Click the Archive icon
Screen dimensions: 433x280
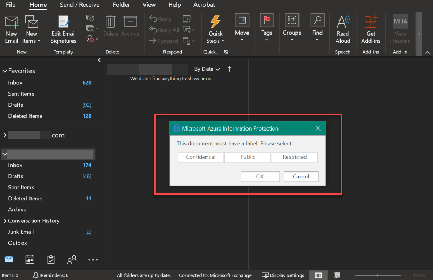click(130, 26)
